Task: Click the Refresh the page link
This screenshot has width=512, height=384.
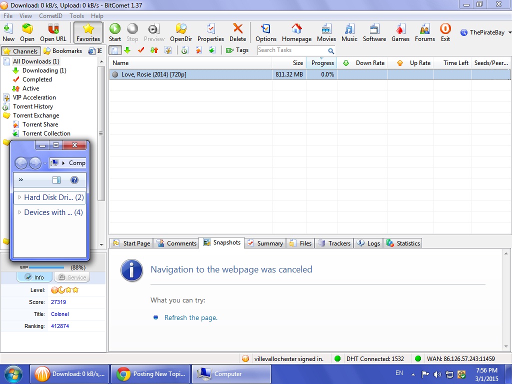Action: coord(190,317)
